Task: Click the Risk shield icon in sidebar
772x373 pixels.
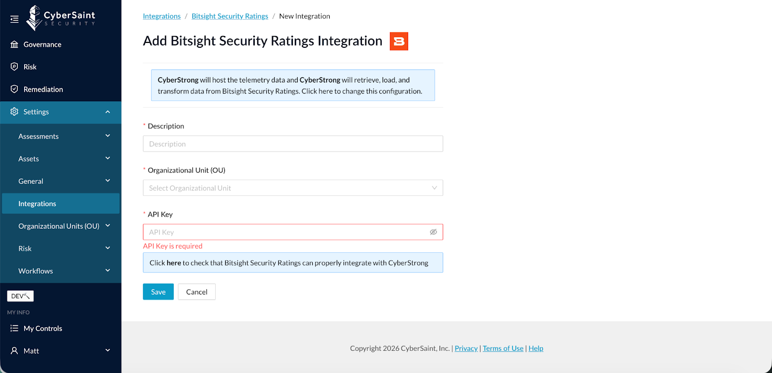Action: [x=14, y=67]
